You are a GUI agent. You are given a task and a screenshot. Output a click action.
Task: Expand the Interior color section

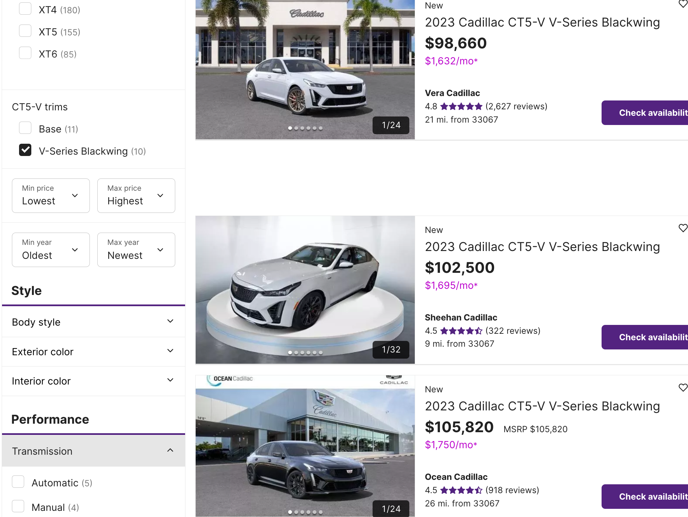point(93,381)
